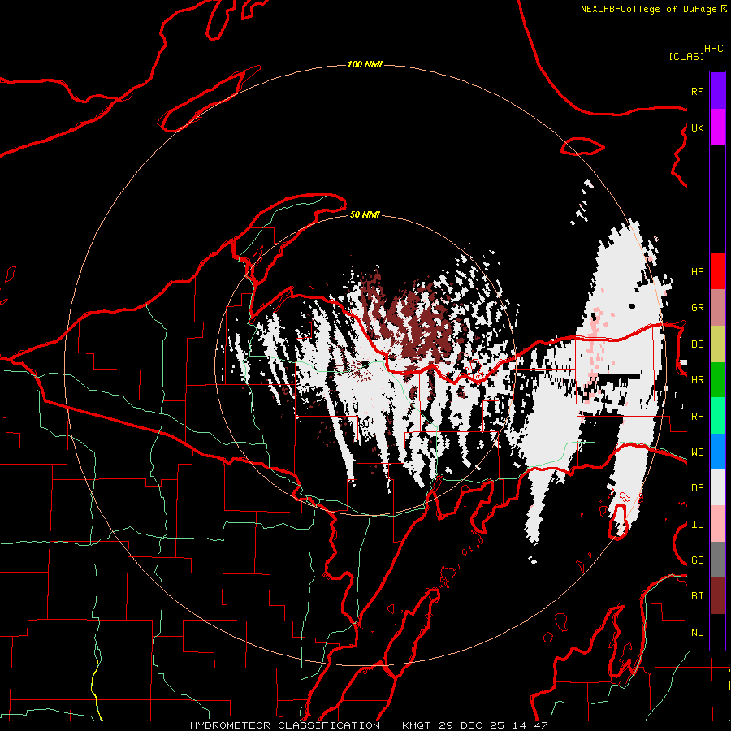Click the RF legend label
731x731 pixels.
(697, 91)
